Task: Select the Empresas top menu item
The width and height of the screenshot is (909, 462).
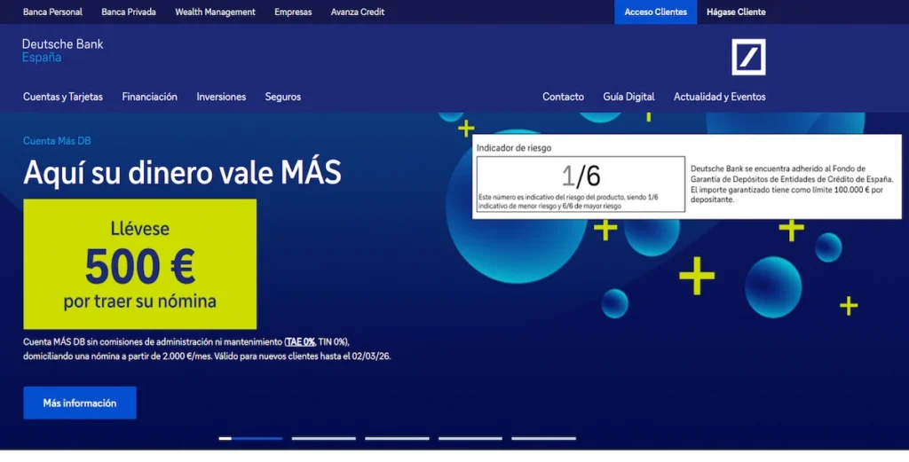Action: (x=293, y=12)
